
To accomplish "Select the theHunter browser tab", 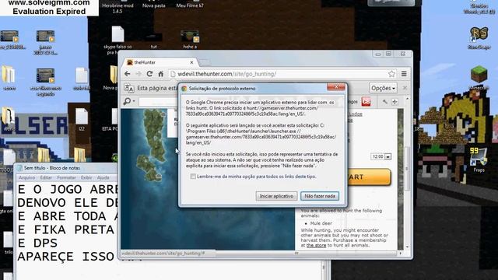I will tap(160, 62).
